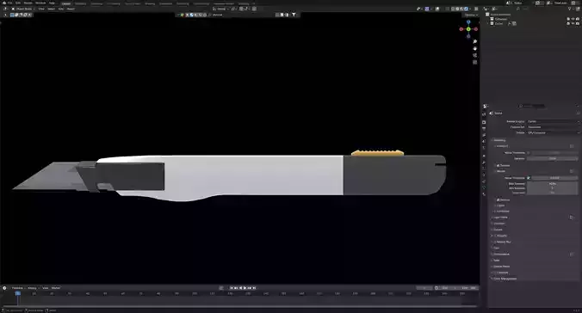The height and width of the screenshot is (313, 582).
Task: Open the Render Engine dropdown
Action: 553,121
